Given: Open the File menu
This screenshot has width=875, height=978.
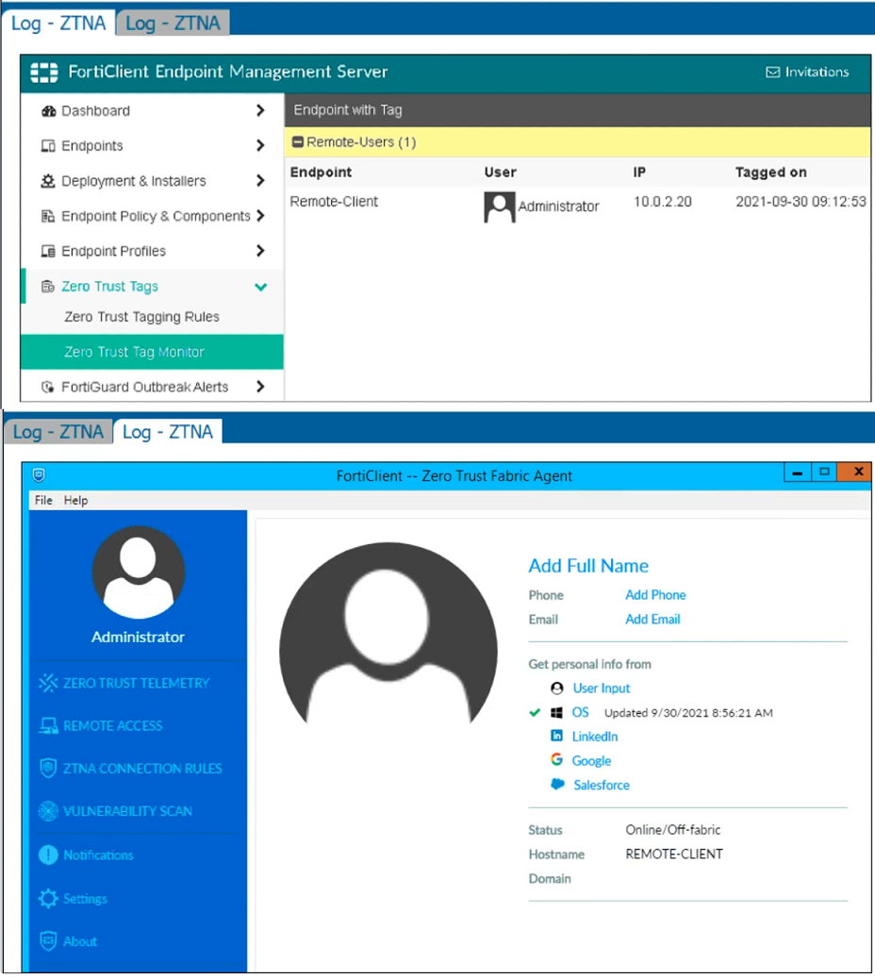Looking at the screenshot, I should click(43, 500).
